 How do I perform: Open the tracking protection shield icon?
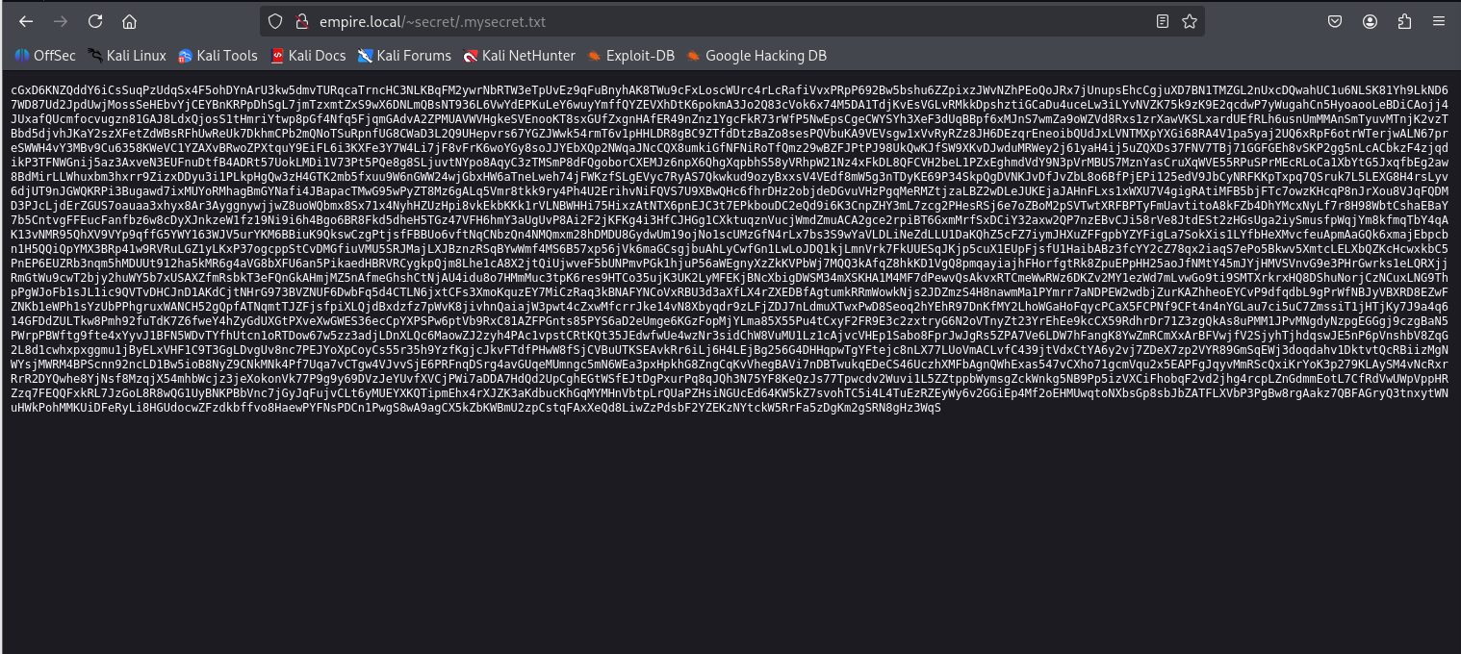point(275,21)
